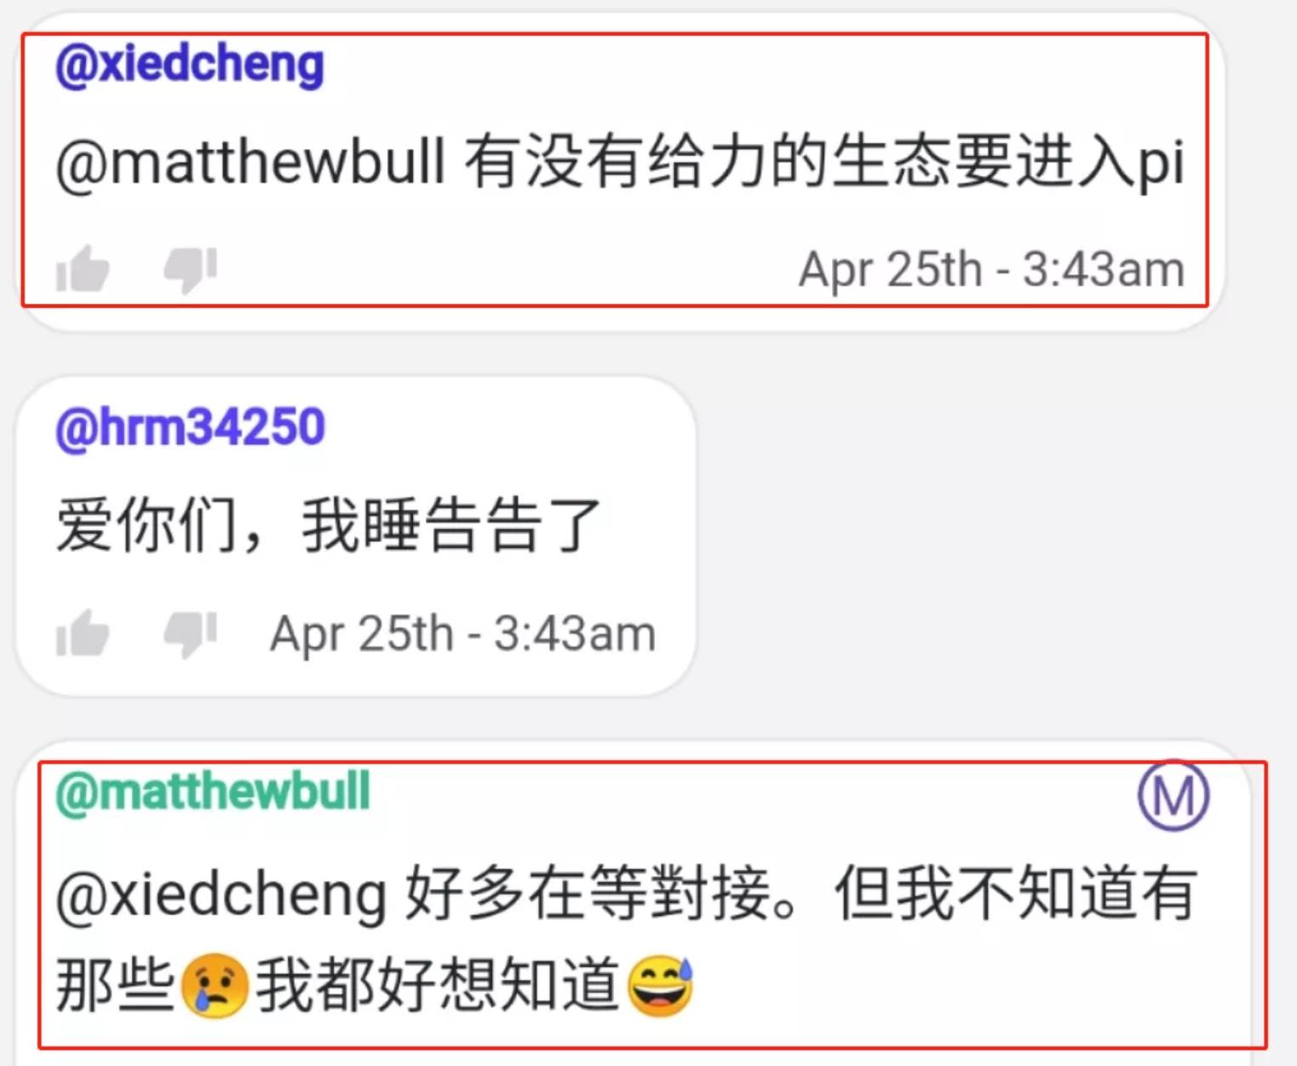Click the text 我都好想知道 between emojis
The height and width of the screenshot is (1066, 1297).
click(438, 986)
